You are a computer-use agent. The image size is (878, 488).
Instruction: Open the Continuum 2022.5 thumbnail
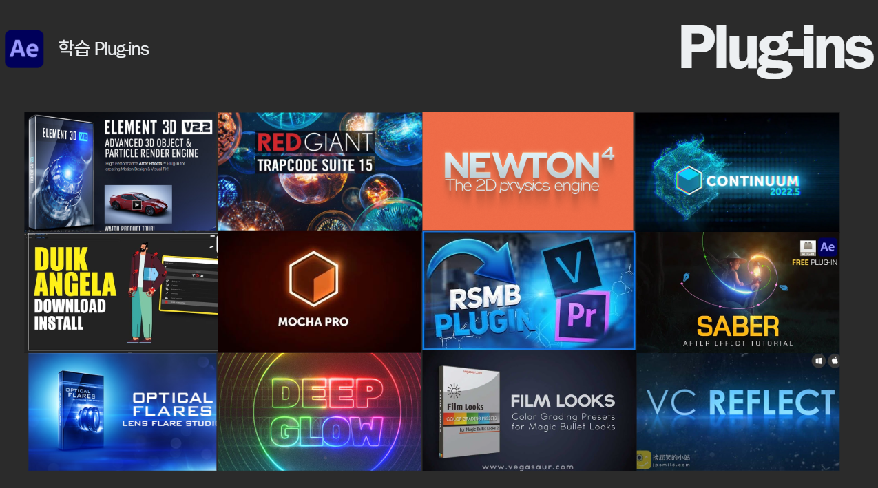coord(737,171)
